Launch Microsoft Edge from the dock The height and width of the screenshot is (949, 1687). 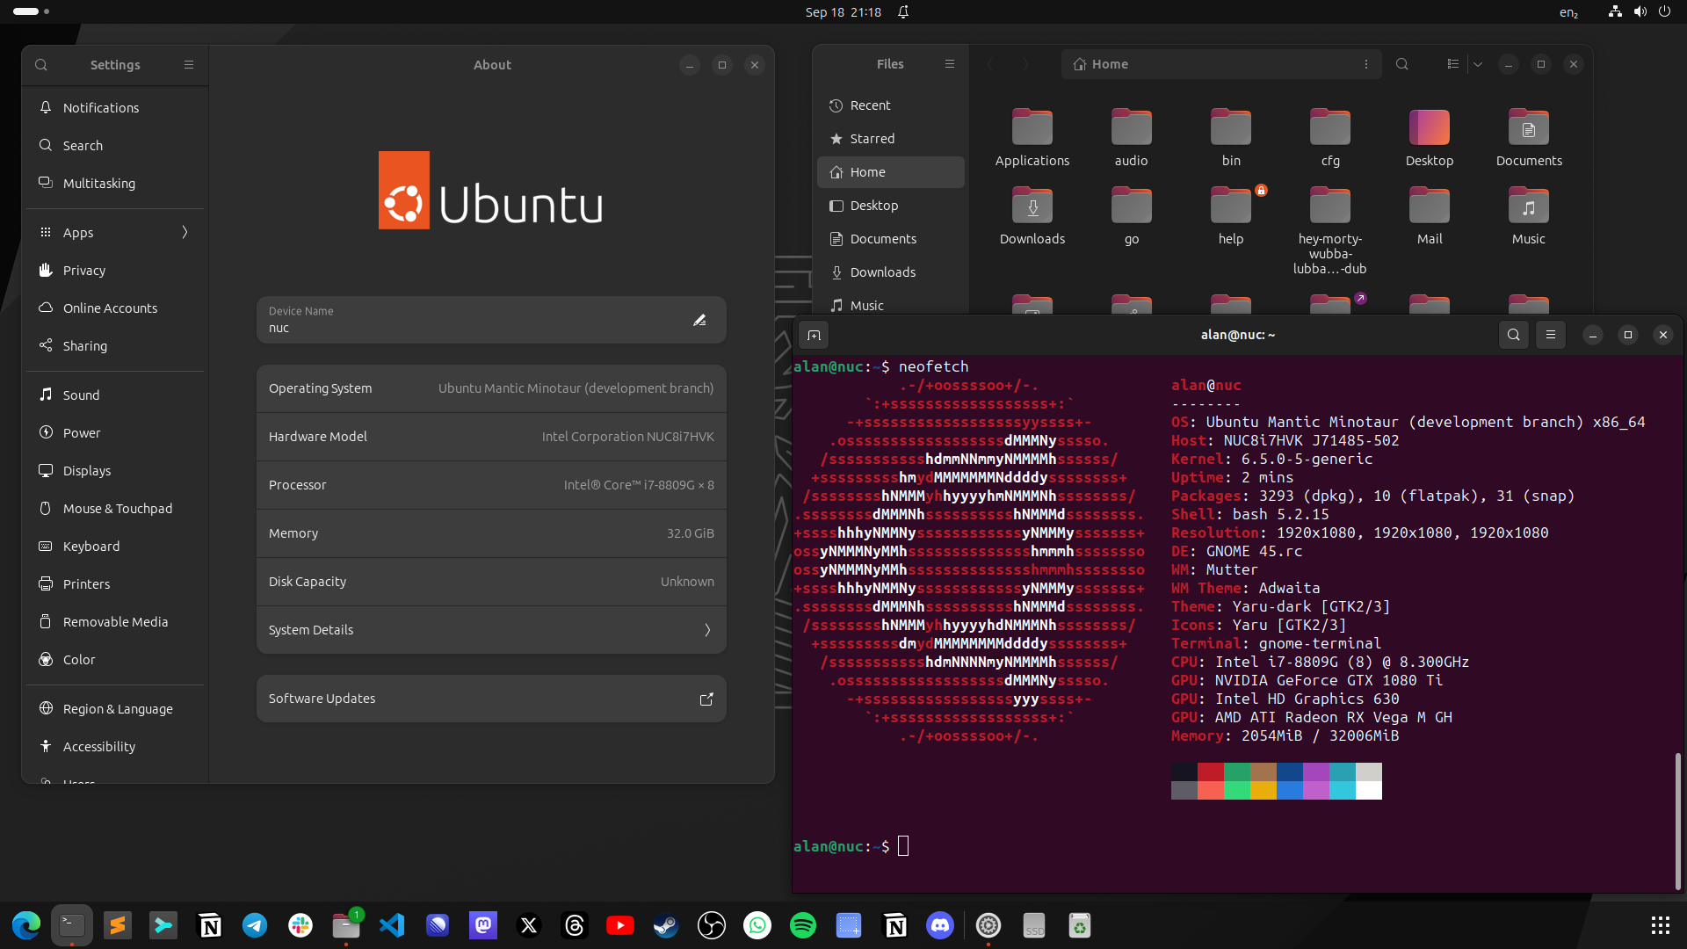coord(26,925)
